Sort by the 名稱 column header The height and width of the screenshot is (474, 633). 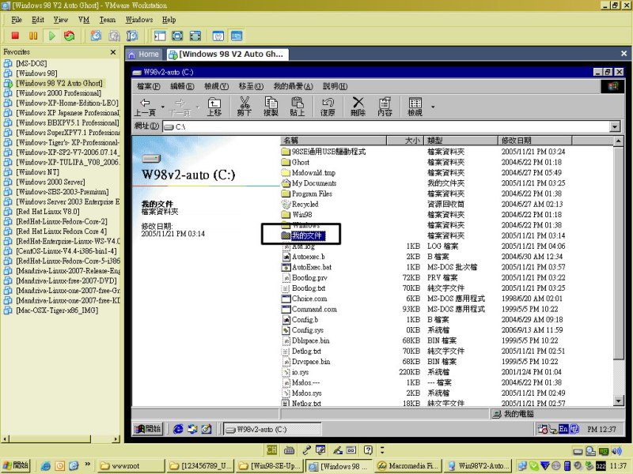click(x=333, y=141)
